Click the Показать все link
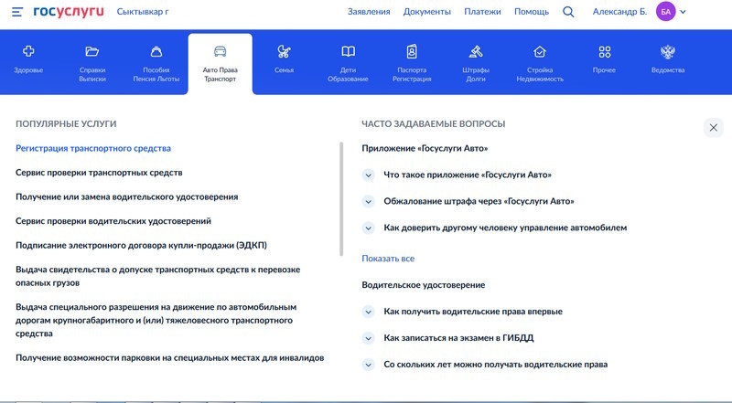 388,259
